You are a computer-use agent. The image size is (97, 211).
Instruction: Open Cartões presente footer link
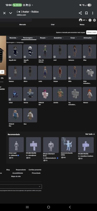pyautogui.click(x=35, y=170)
